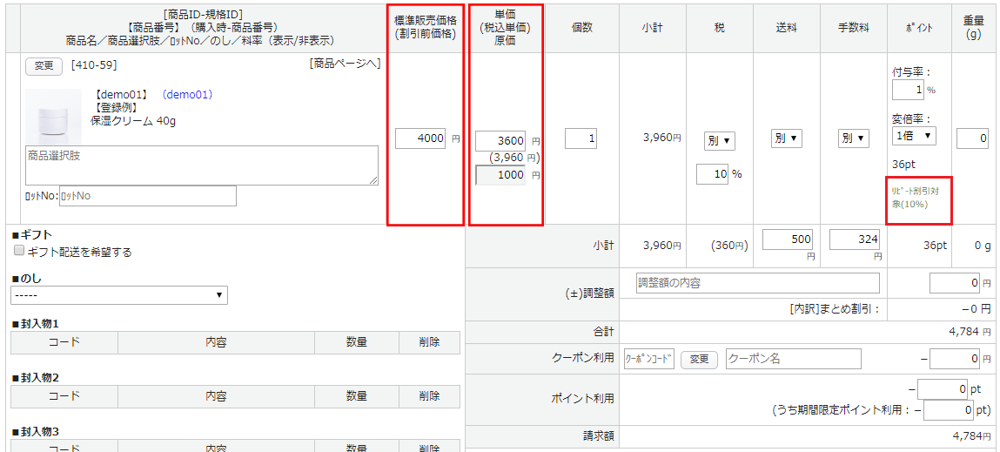Screen dimensions: 1000x452
Task: Edit the coupon discount amount field
Action: coord(954,359)
